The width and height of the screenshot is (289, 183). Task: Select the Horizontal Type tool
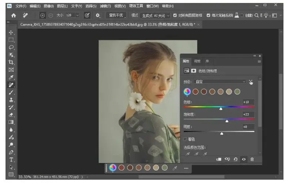[x=11, y=160]
